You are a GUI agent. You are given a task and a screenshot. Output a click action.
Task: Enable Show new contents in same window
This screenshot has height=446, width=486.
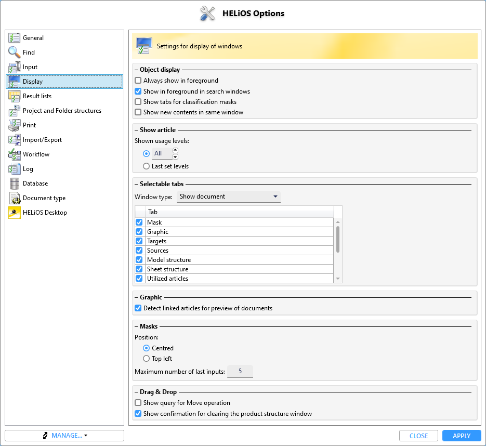click(138, 112)
